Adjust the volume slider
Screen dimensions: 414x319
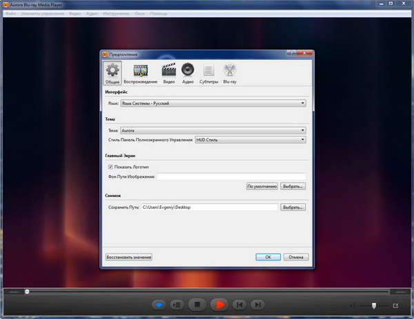click(373, 305)
